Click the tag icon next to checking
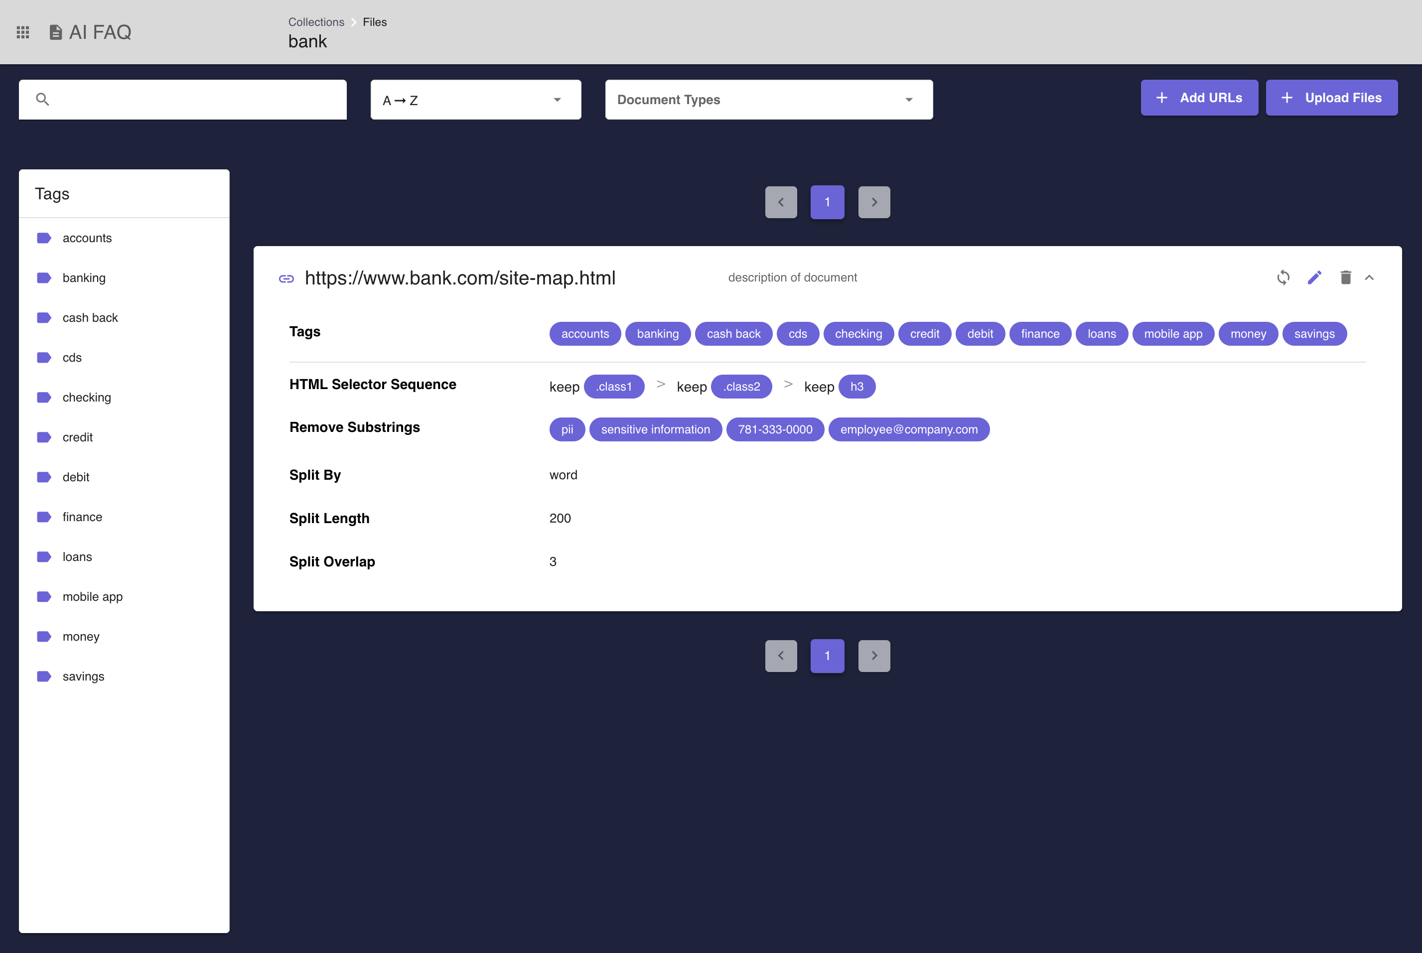The width and height of the screenshot is (1422, 953). point(44,398)
